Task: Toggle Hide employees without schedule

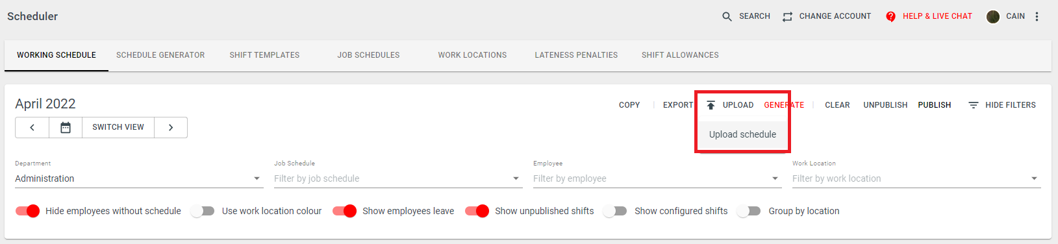Action: pos(28,211)
